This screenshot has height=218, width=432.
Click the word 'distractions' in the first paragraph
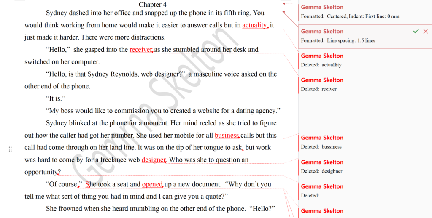pyautogui.click(x=148, y=37)
